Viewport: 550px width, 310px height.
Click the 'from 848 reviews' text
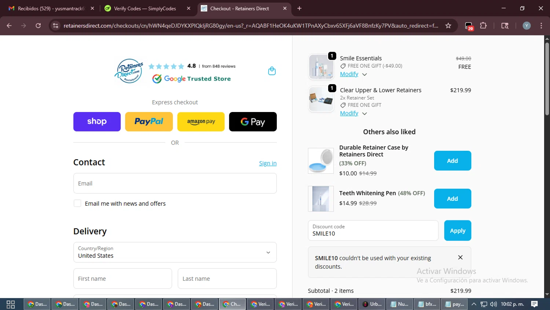point(219,66)
